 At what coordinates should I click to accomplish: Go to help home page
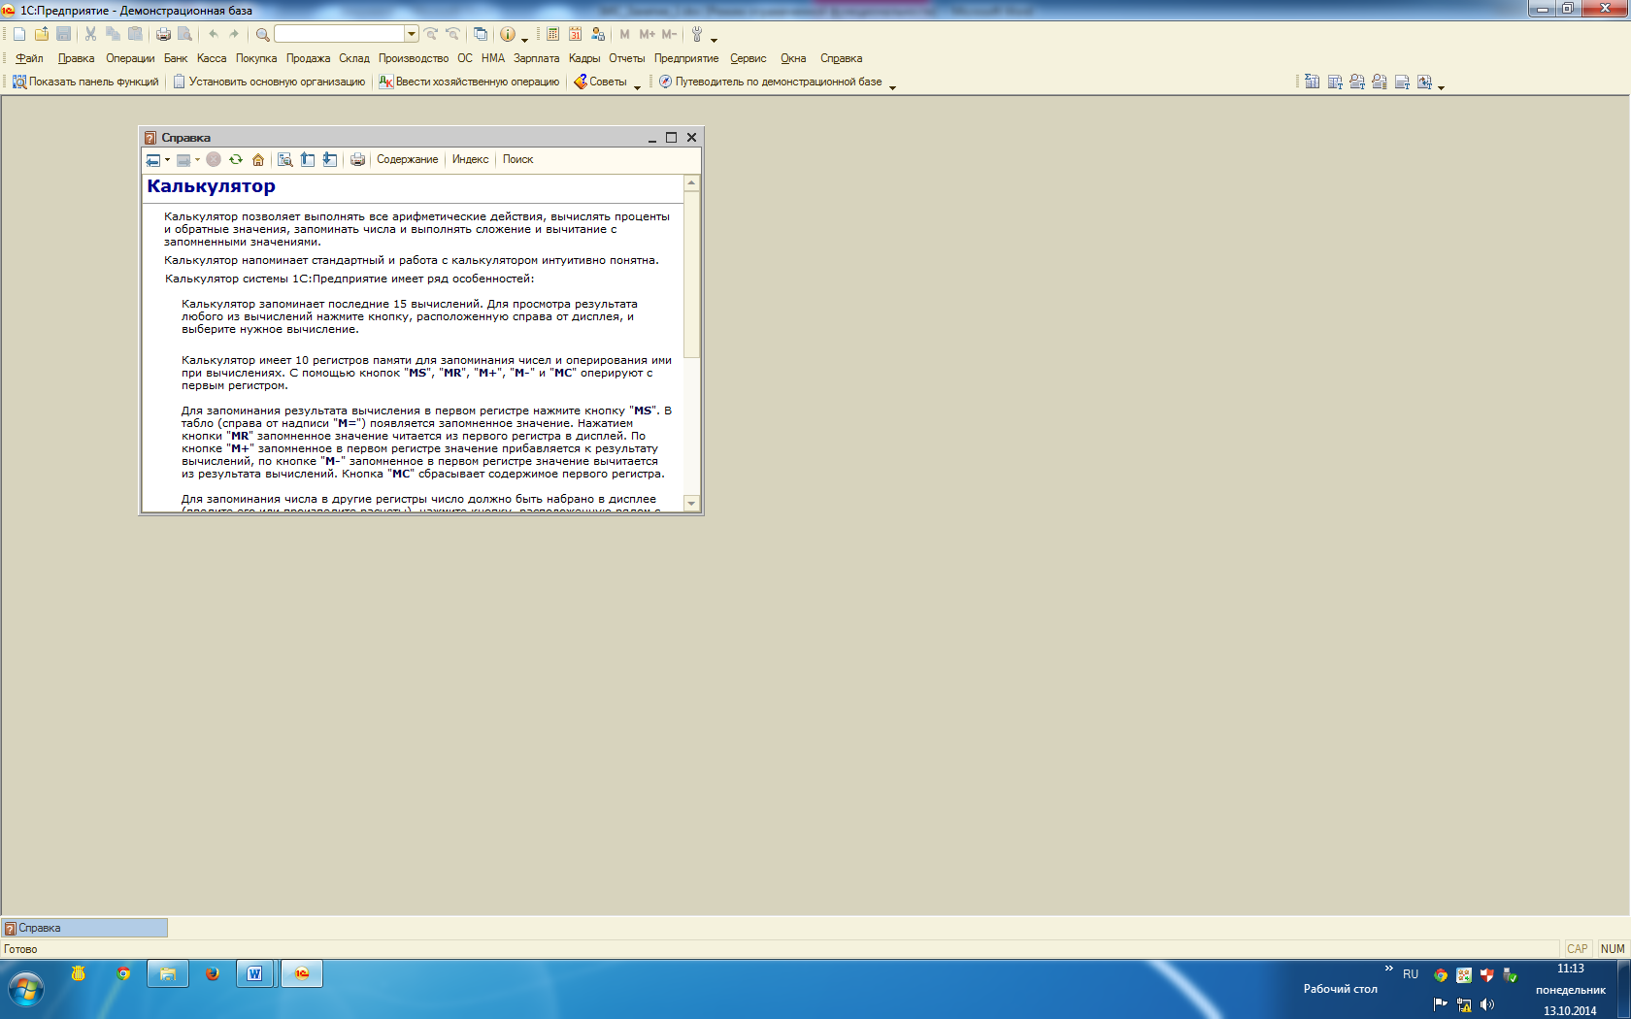tap(258, 160)
